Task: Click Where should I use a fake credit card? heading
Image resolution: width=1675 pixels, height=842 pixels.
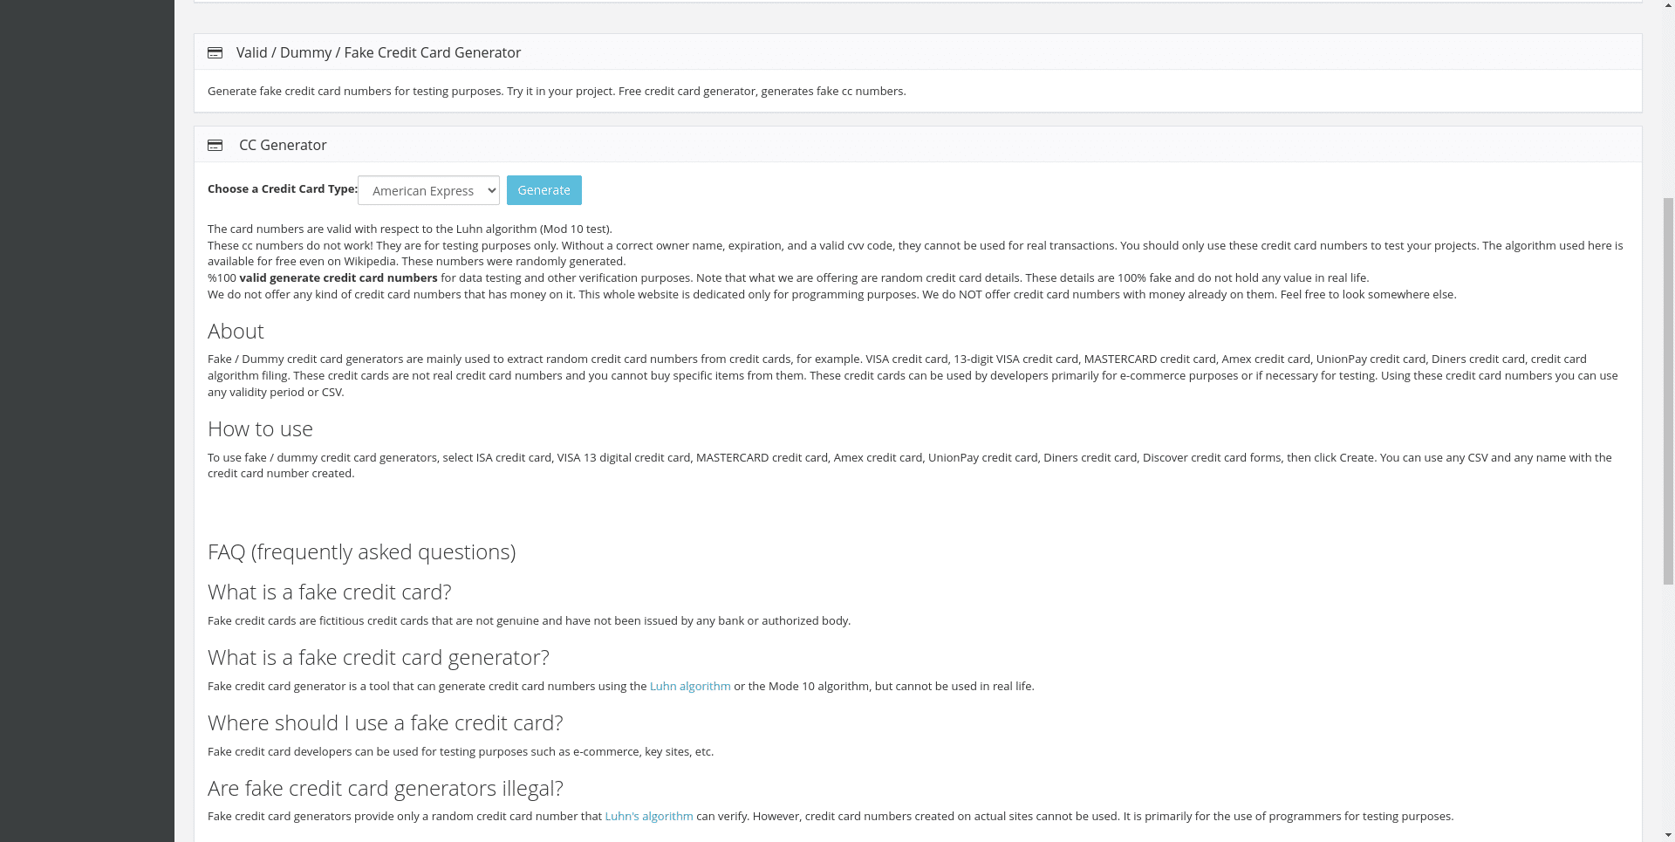Action: [x=385, y=723]
